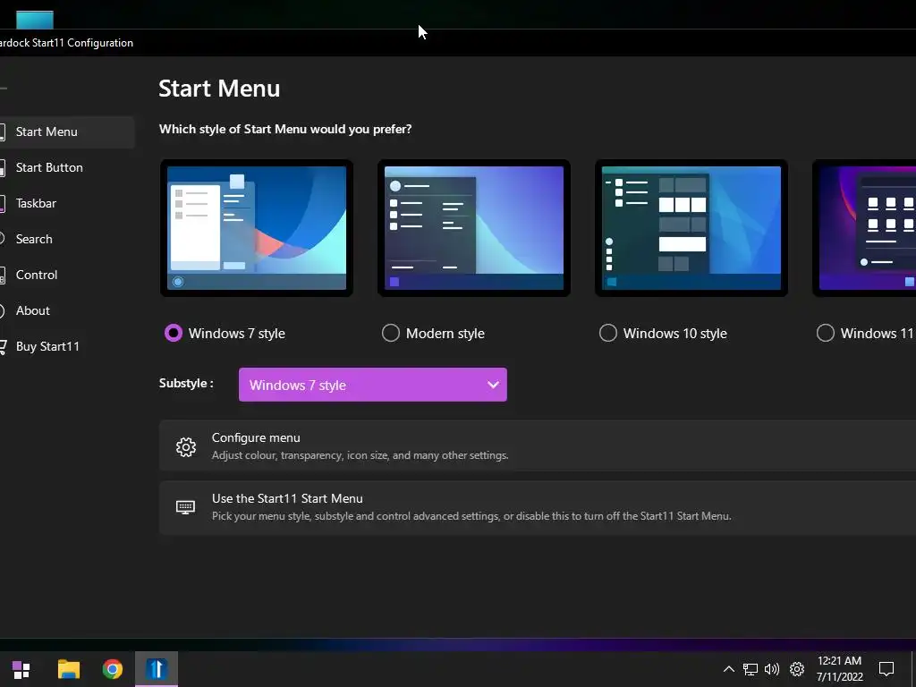Go to the Taskbar section
This screenshot has width=916, height=687.
click(x=66, y=203)
